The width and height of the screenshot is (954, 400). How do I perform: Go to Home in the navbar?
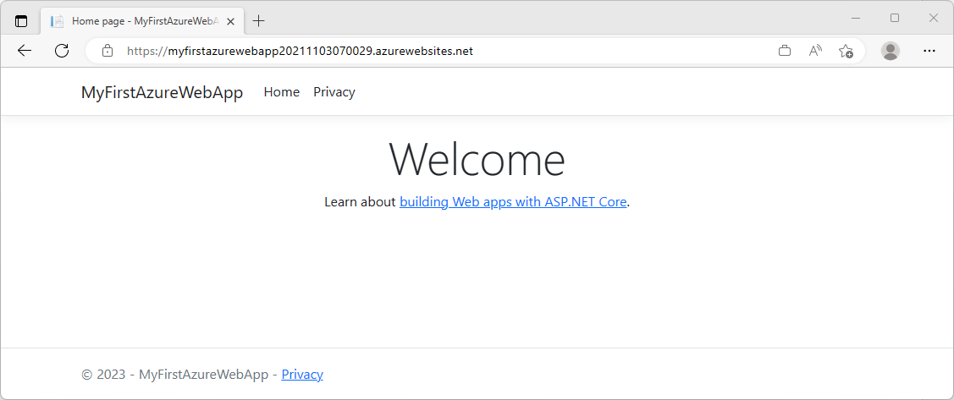click(x=282, y=92)
